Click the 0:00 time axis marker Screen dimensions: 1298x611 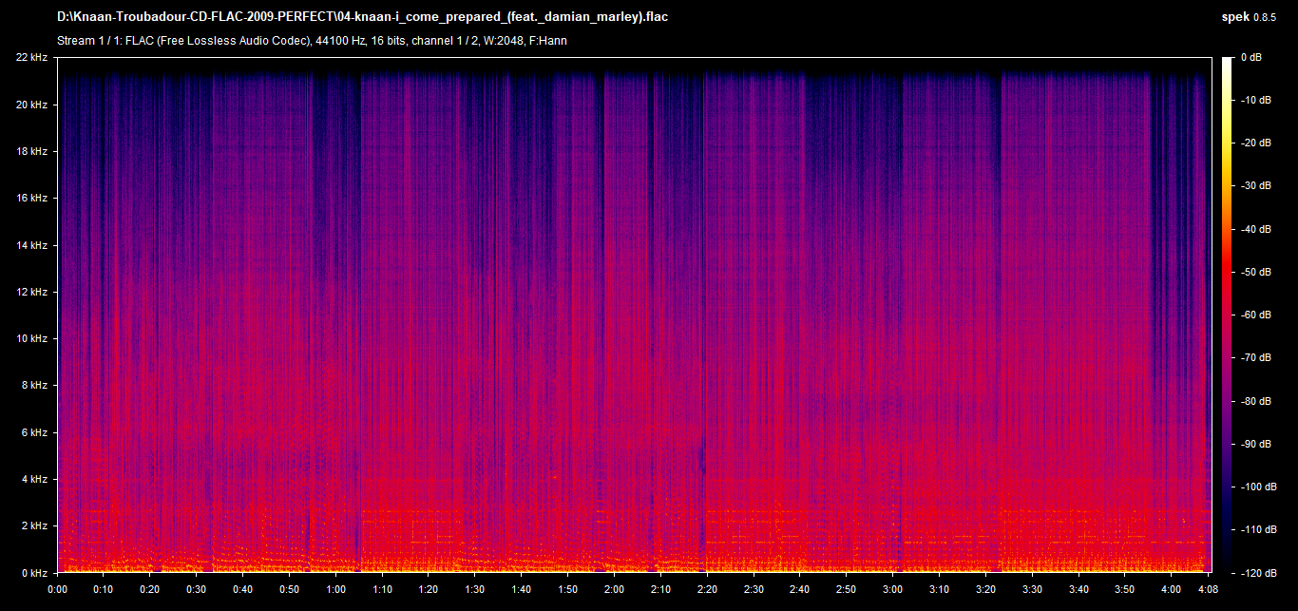[57, 589]
